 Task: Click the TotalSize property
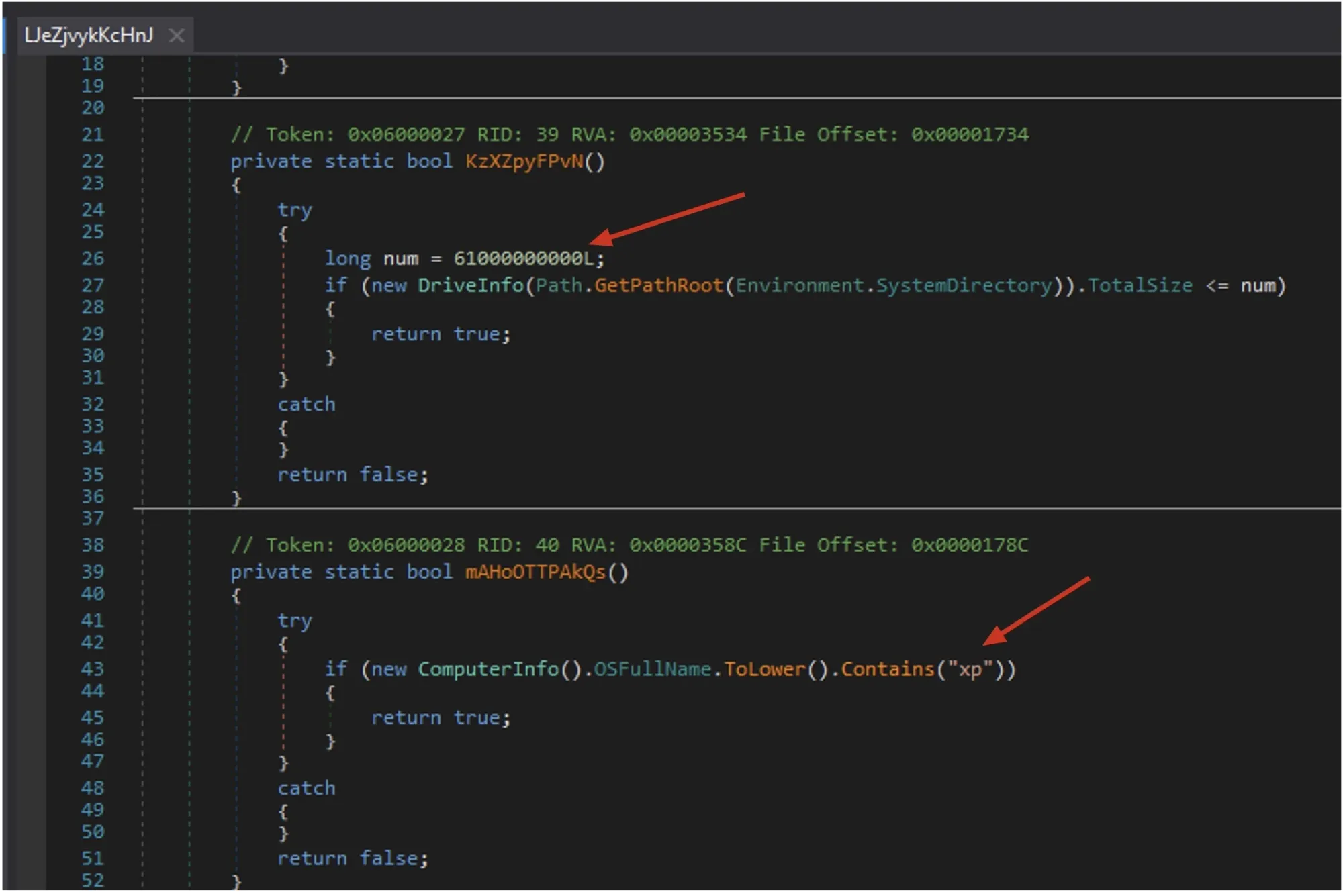point(1140,286)
